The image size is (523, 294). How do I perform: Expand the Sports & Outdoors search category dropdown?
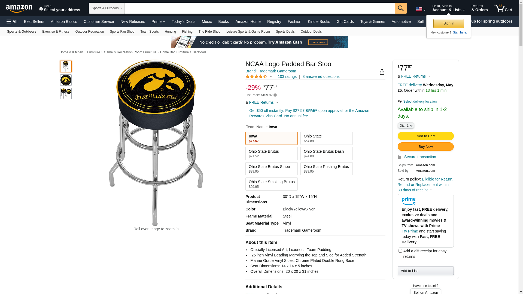[x=107, y=8]
